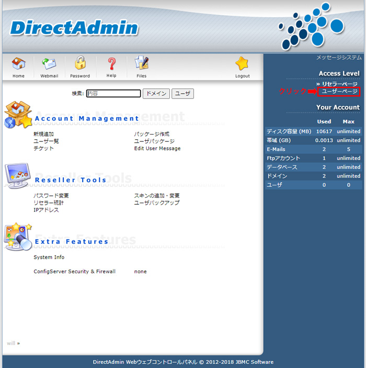Click Extra Features heading
Viewport: 366px width, 368px height.
(72, 241)
